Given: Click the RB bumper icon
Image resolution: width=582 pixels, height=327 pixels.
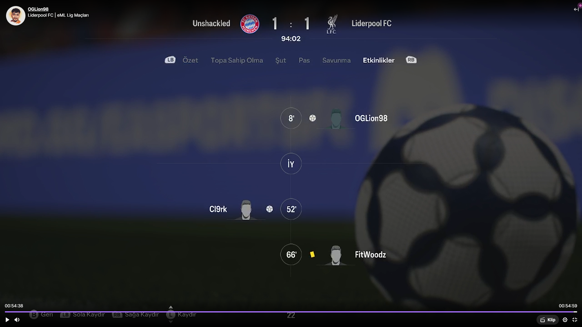Looking at the screenshot, I should (411, 60).
